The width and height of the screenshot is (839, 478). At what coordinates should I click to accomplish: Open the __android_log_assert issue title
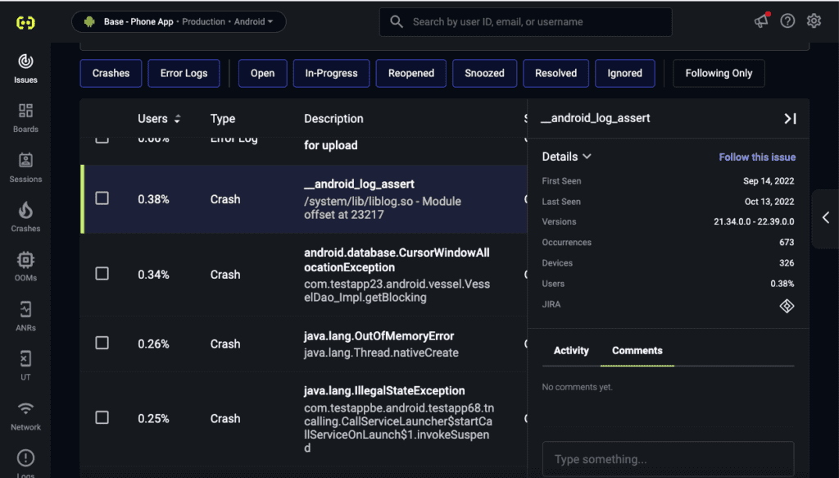coord(359,184)
